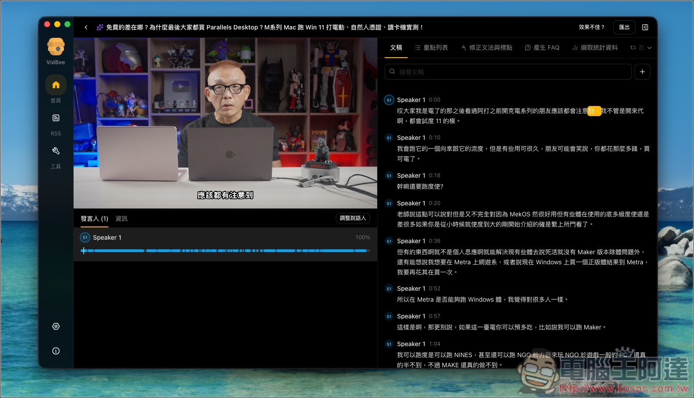Click the video preview frame
This screenshot has height=398, width=694.
click(x=225, y=123)
